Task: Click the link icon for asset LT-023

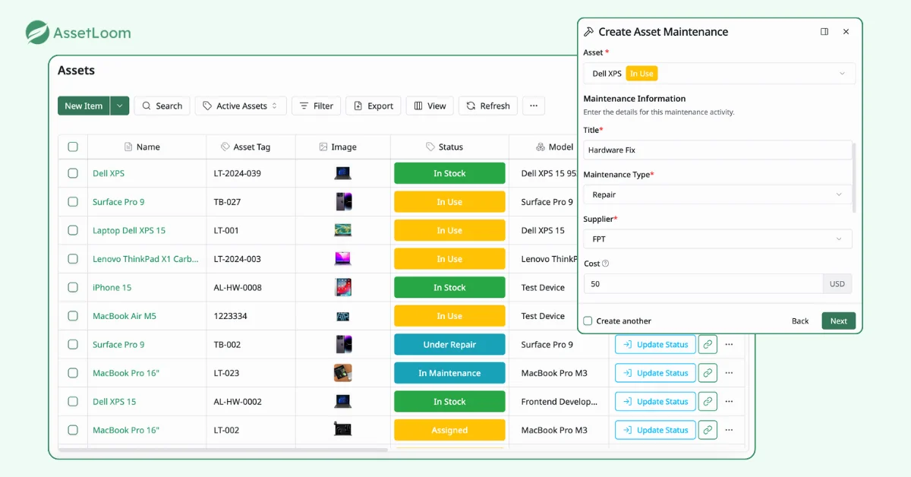Action: click(x=708, y=373)
